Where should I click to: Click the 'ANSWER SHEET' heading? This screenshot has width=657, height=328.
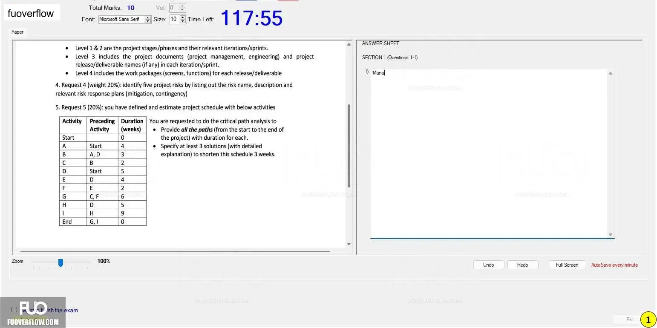[380, 43]
